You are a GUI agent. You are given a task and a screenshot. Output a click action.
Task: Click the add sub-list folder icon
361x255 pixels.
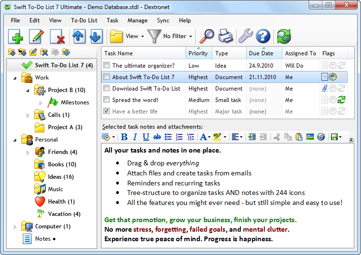tap(22, 52)
